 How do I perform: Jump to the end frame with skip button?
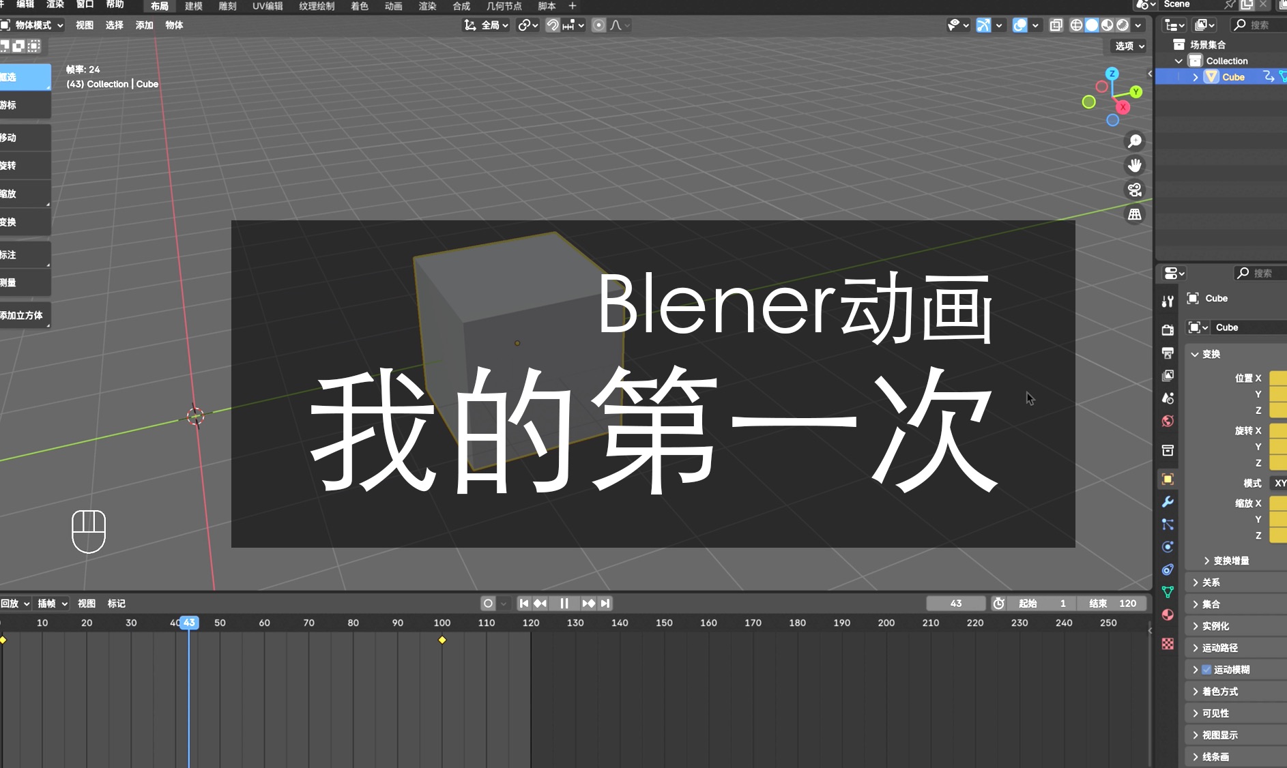coord(606,603)
